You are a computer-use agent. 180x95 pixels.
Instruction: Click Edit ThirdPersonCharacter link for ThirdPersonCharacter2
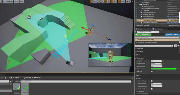(173, 22)
